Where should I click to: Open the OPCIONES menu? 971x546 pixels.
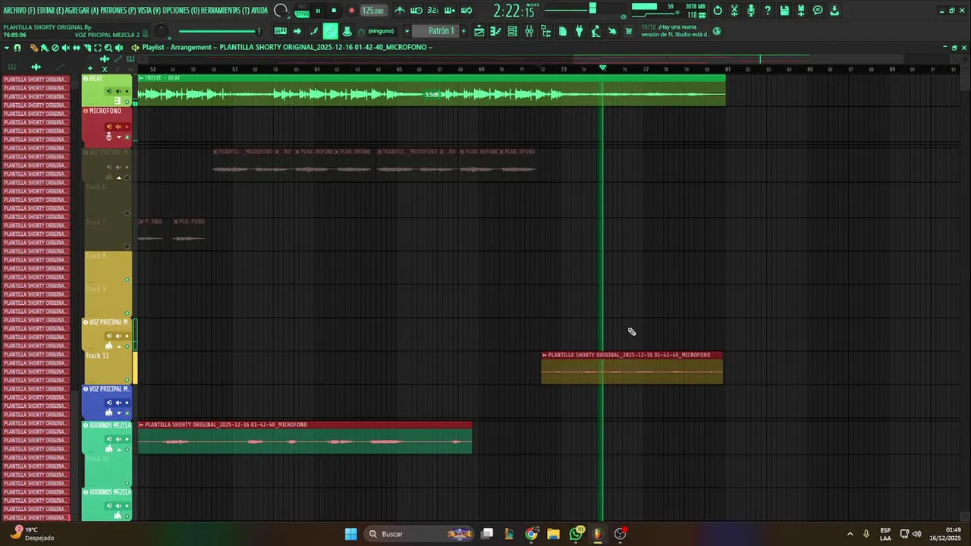coord(181,11)
